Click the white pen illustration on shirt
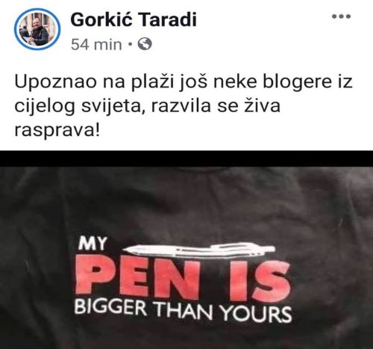 point(199,250)
